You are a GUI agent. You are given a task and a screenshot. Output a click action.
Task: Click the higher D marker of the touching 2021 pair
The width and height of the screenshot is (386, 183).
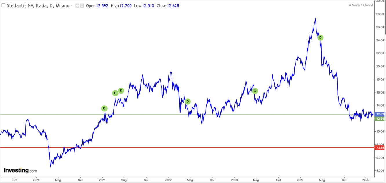[x=121, y=91]
